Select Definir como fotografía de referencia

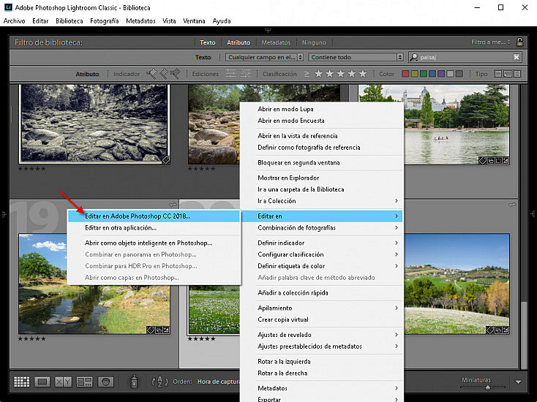[322, 148]
